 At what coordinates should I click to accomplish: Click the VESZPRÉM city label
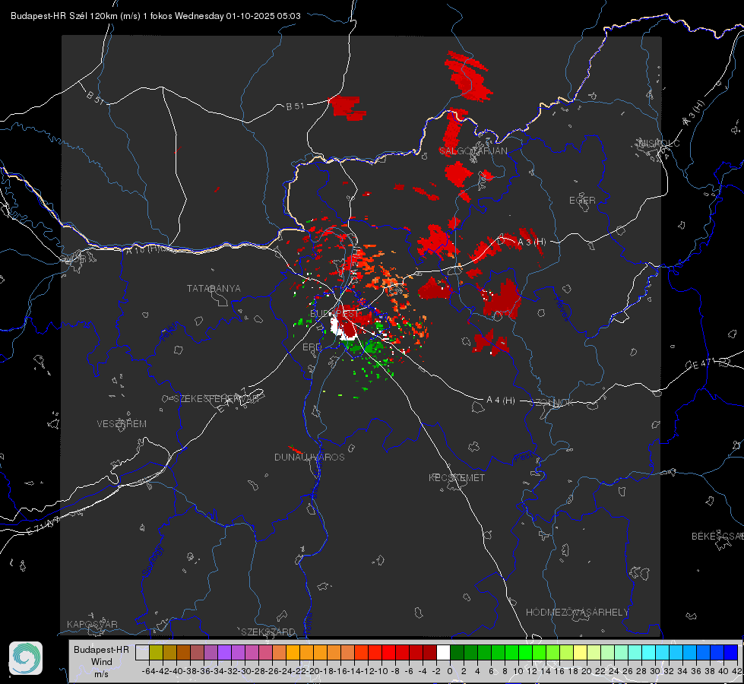pos(122,424)
